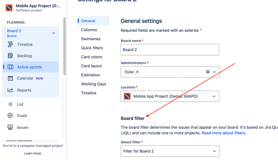Click the Goals target icon
Viewport: 278px width, 160px height.
(x=10, y=115)
